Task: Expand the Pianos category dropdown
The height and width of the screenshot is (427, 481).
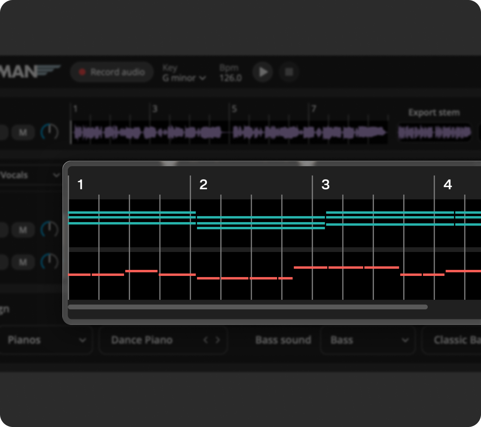Action: [46, 340]
